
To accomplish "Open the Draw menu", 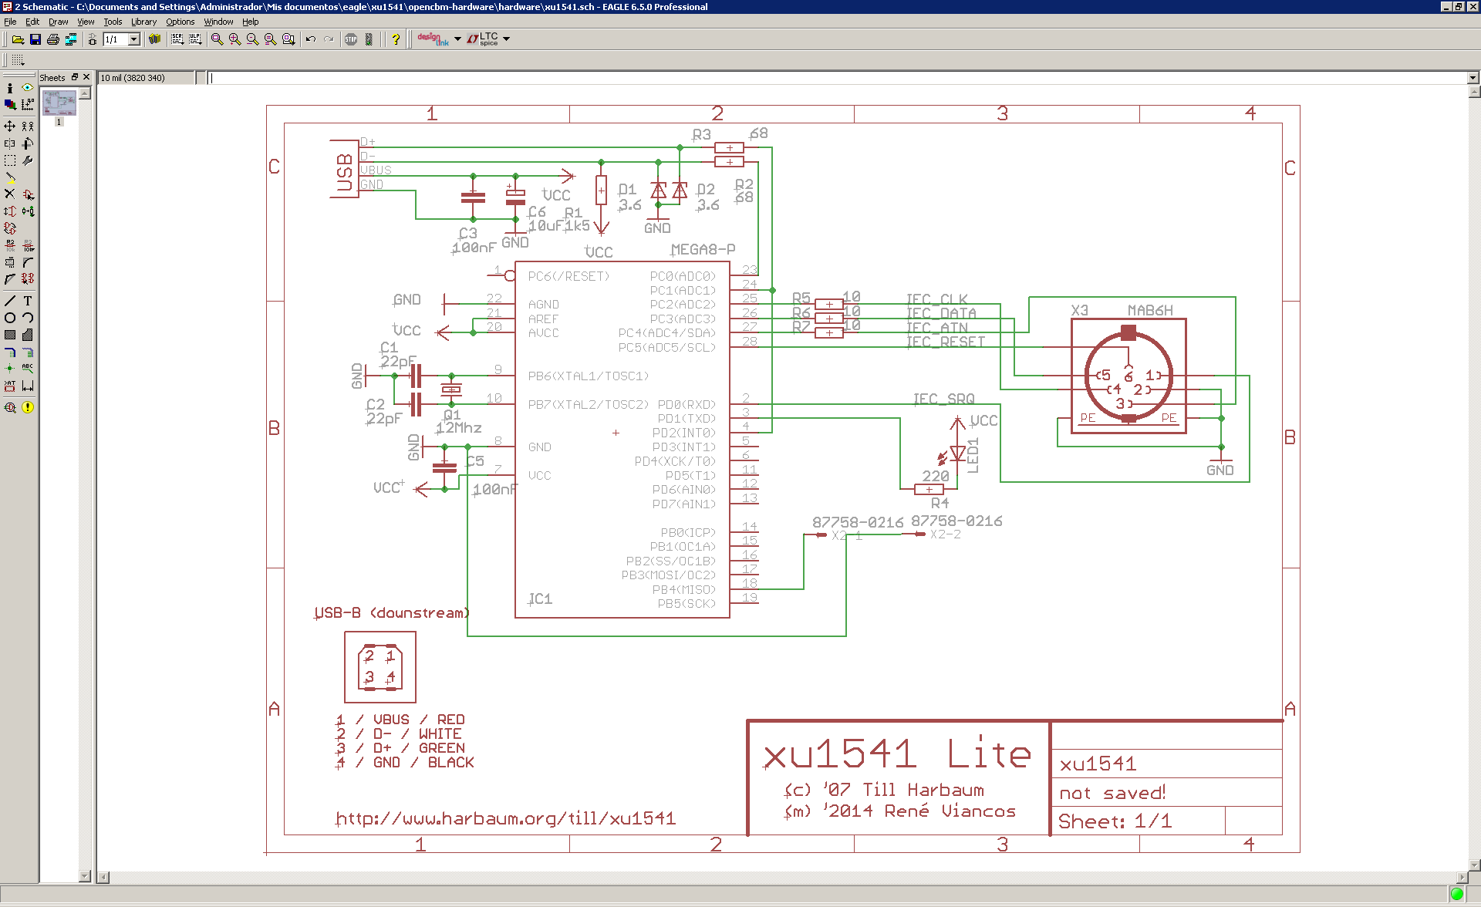I will point(59,22).
